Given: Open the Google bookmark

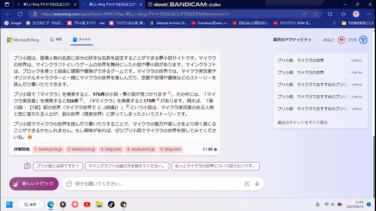Looking at the screenshot, I should pos(13,23).
